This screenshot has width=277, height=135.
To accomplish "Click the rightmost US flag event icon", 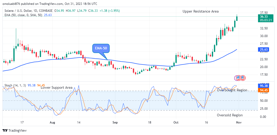I will tap(243, 78).
